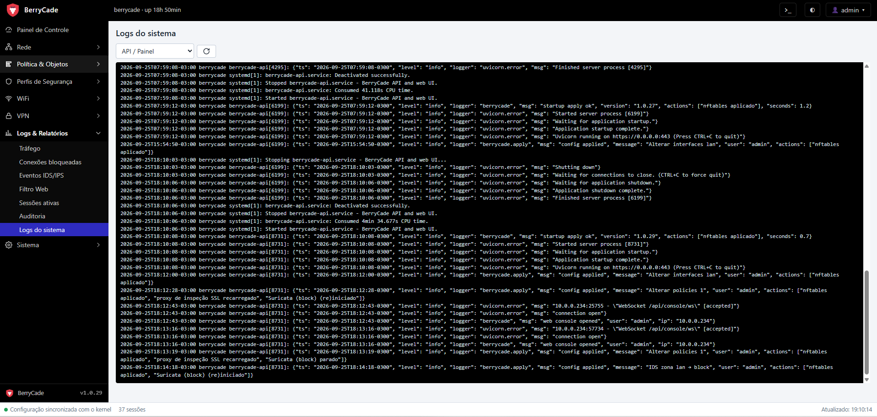Click the BerryCade brand name in header
The image size is (877, 417).
(41, 10)
